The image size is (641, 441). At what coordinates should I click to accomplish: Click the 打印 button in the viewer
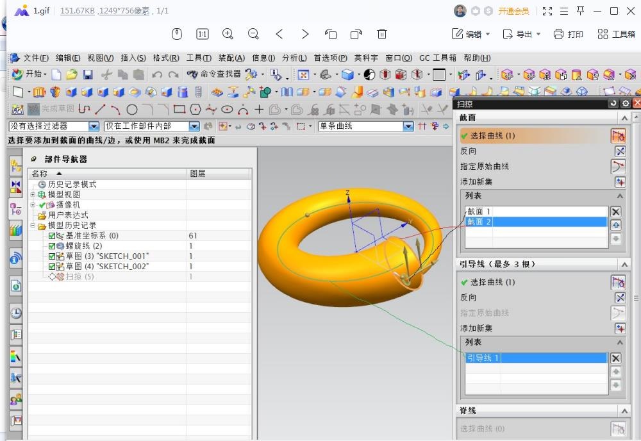coord(568,34)
